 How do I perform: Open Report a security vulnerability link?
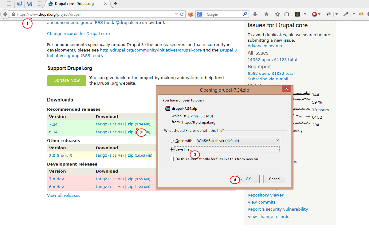(278, 209)
